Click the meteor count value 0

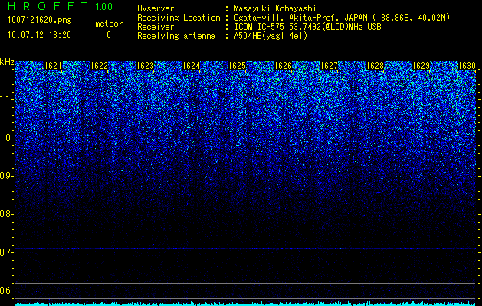[109, 35]
